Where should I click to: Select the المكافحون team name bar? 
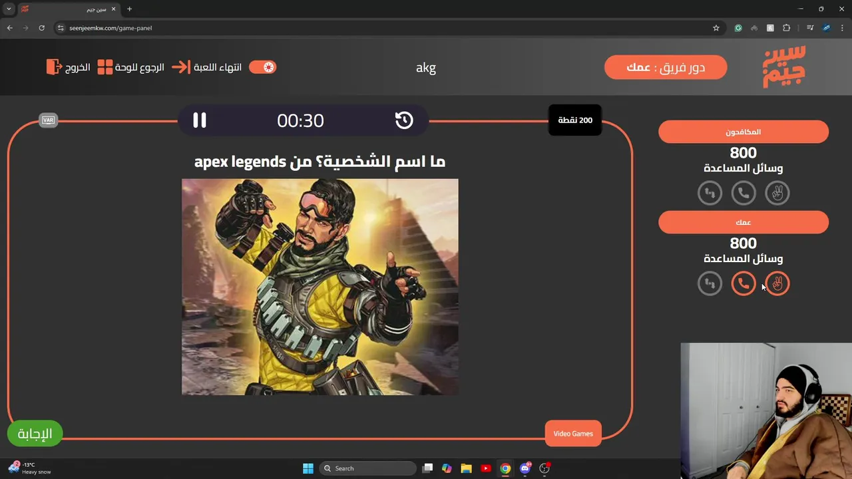(x=744, y=132)
